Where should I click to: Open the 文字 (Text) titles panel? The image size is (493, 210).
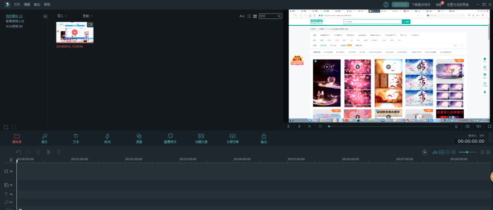76,138
